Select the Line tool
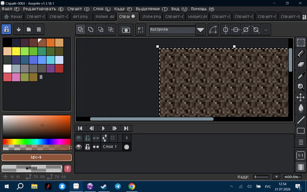307x192 pixels. tap(301, 120)
